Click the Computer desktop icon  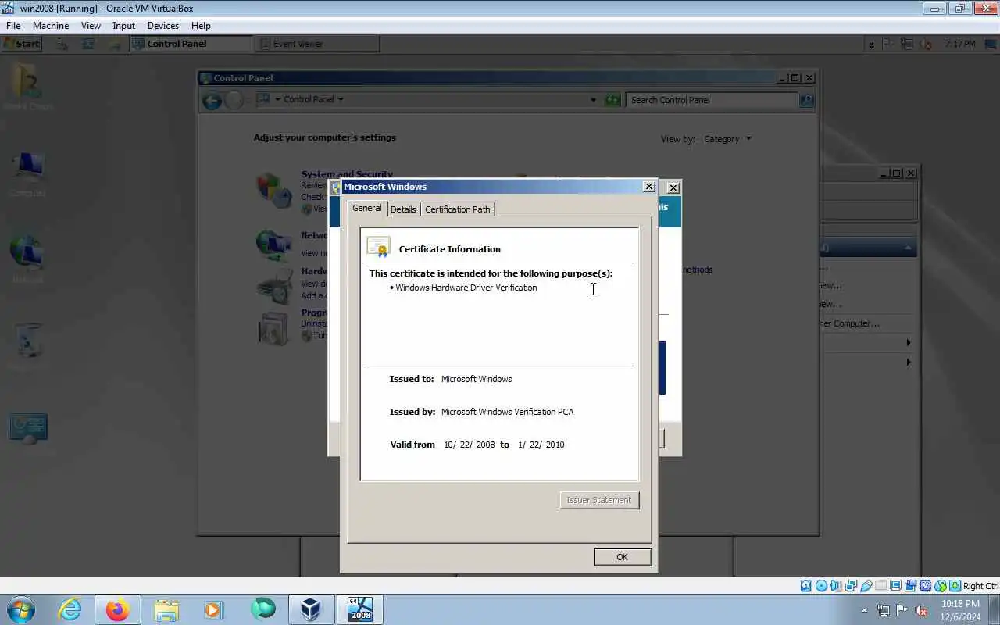[x=28, y=167]
